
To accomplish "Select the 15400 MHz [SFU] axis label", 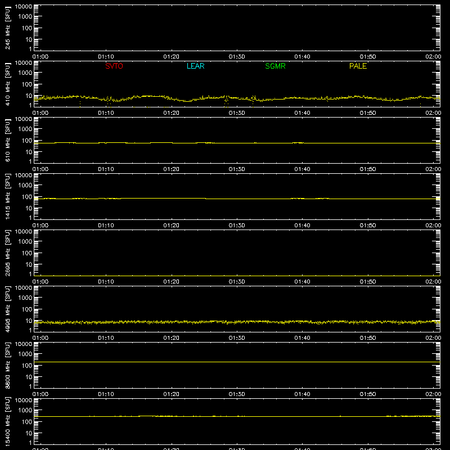I will [7, 421].
